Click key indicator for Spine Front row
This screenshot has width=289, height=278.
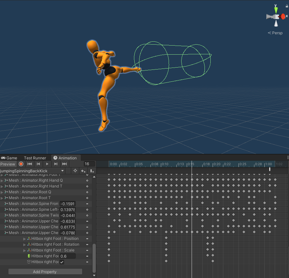pos(87,204)
